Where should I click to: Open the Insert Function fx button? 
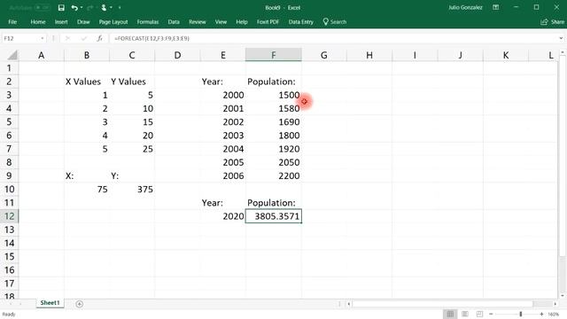[x=100, y=38]
